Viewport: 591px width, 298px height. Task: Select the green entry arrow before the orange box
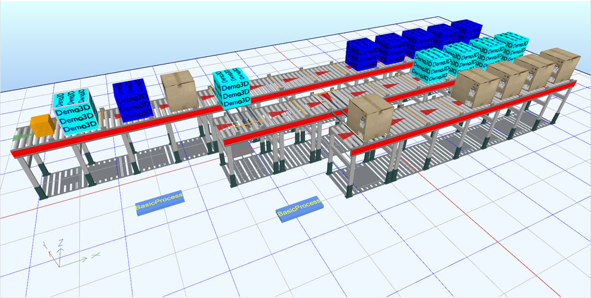(x=22, y=137)
